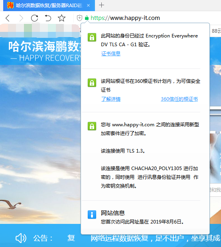Click the undo closed tab icon

48,18
